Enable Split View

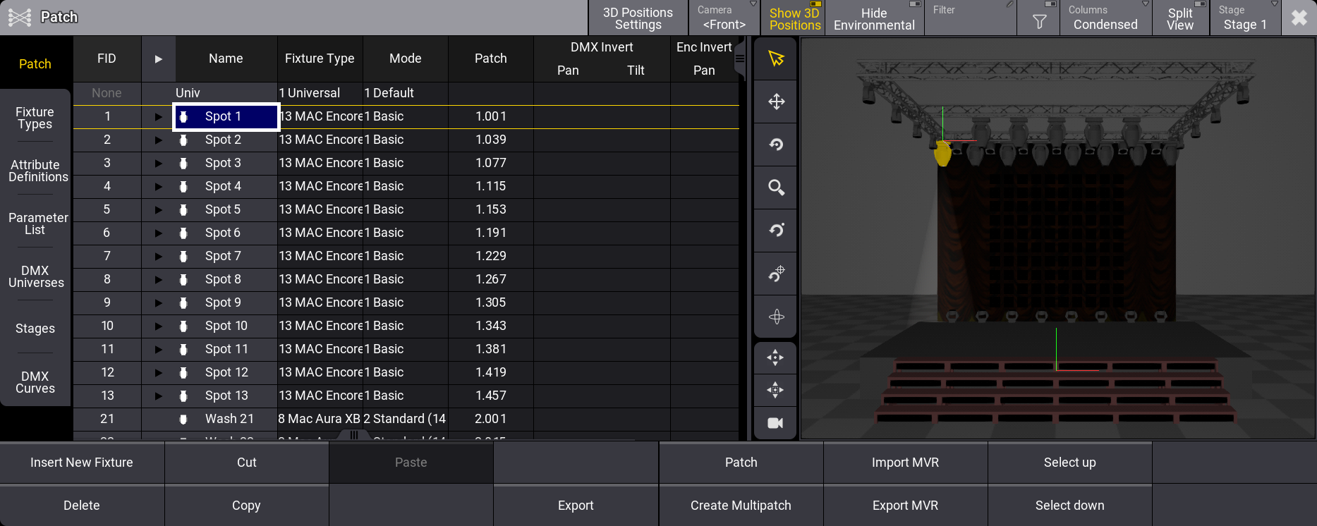tap(1180, 18)
